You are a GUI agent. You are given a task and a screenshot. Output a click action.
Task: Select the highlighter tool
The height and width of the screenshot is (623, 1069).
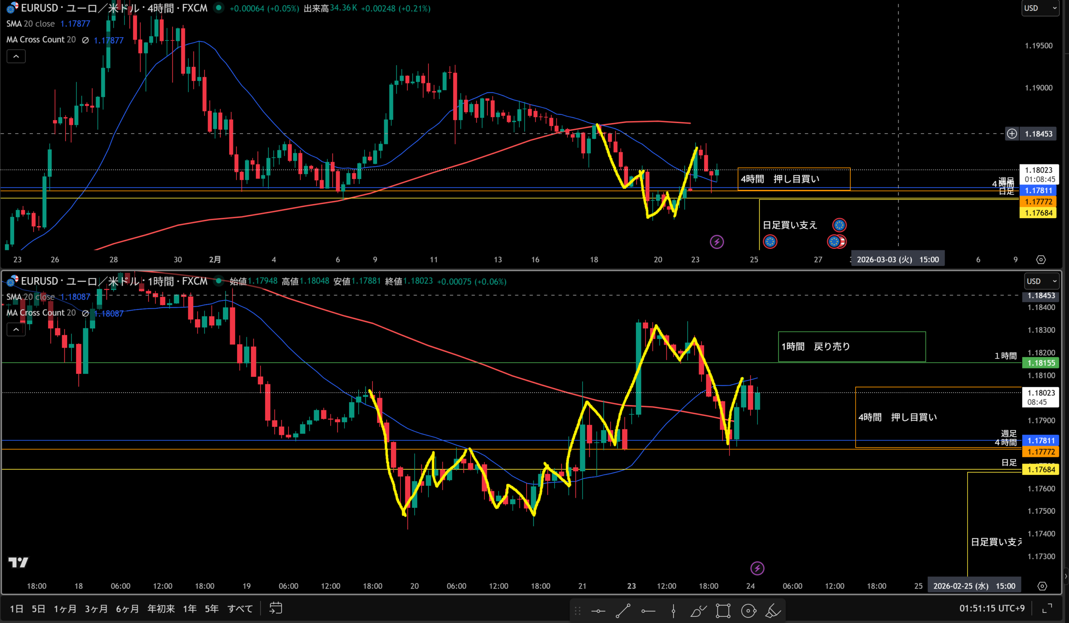(x=773, y=611)
